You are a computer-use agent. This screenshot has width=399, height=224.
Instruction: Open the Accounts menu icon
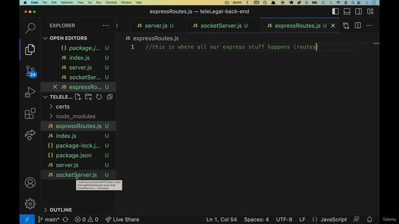[x=30, y=182]
